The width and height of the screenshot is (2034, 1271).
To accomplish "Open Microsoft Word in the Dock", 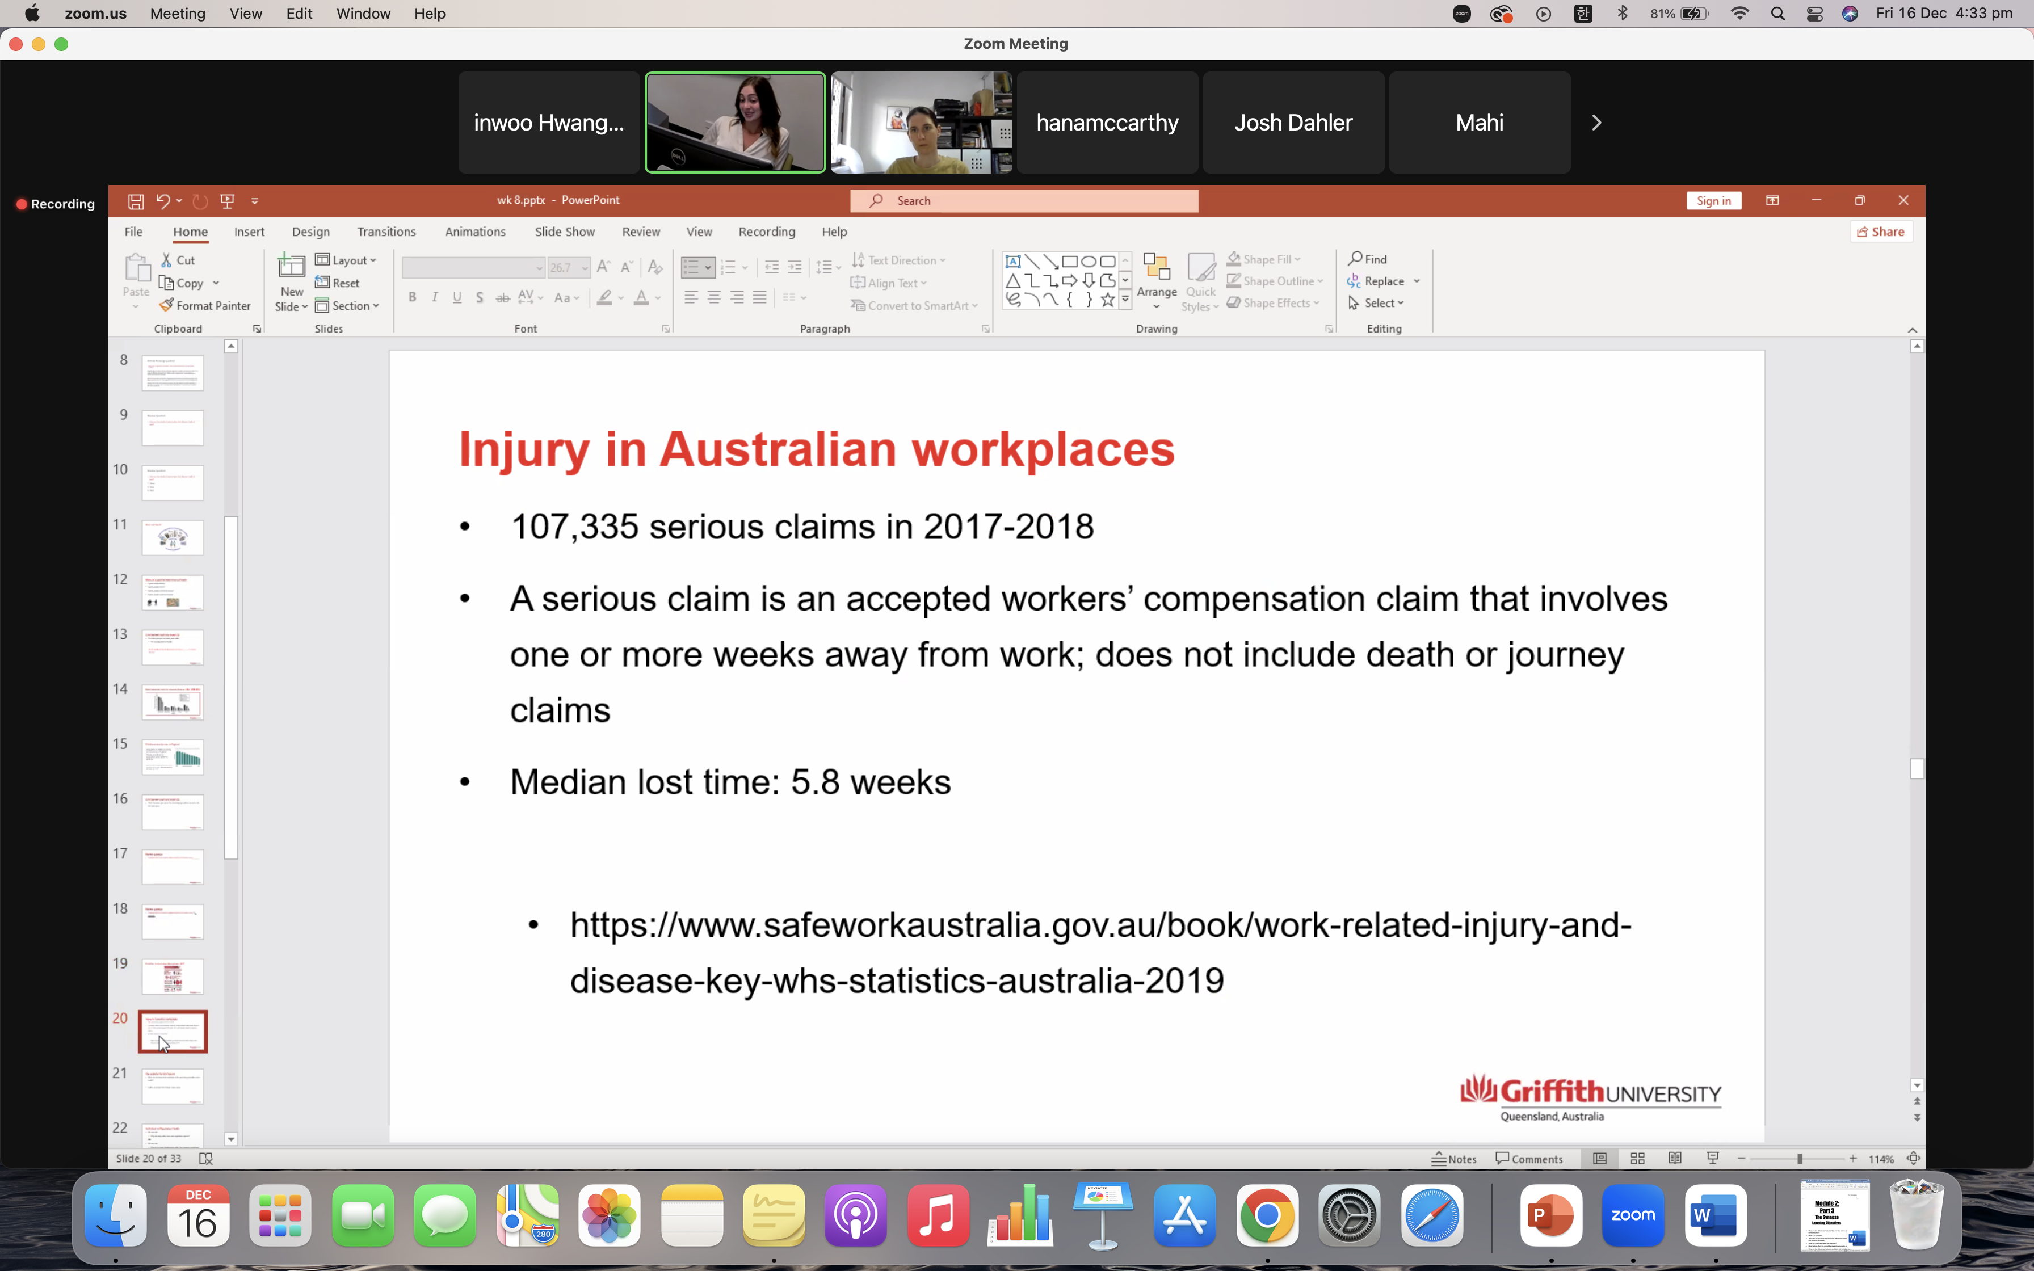I will [x=1714, y=1215].
